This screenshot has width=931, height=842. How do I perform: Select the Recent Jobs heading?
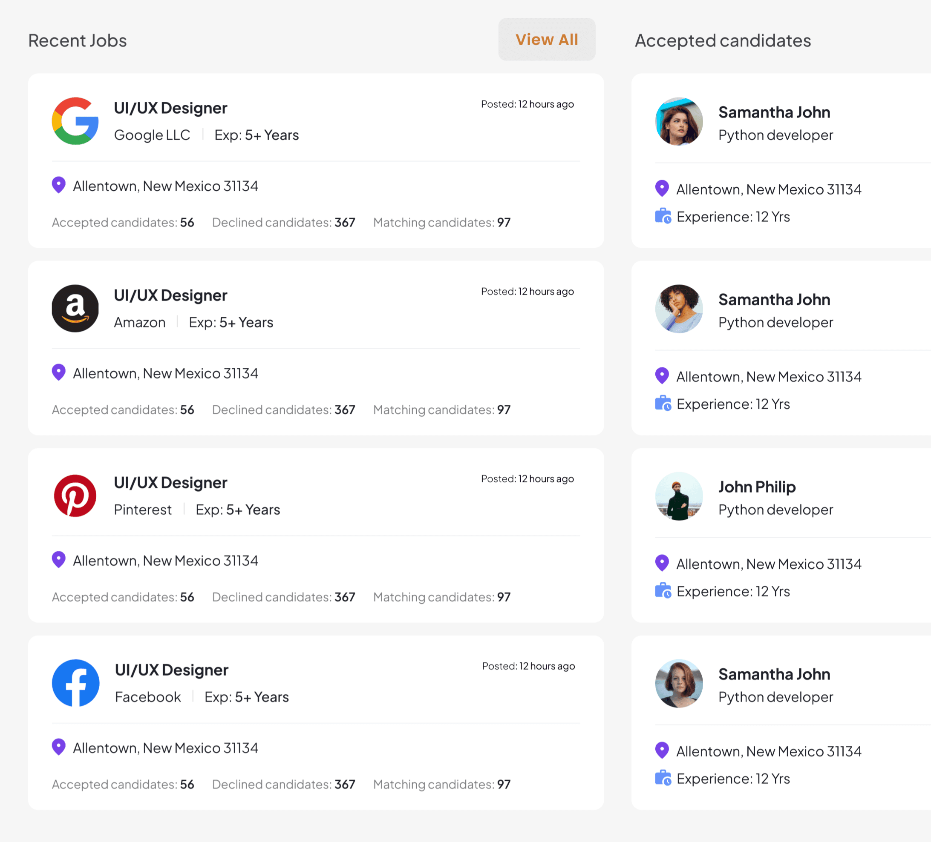pos(77,40)
